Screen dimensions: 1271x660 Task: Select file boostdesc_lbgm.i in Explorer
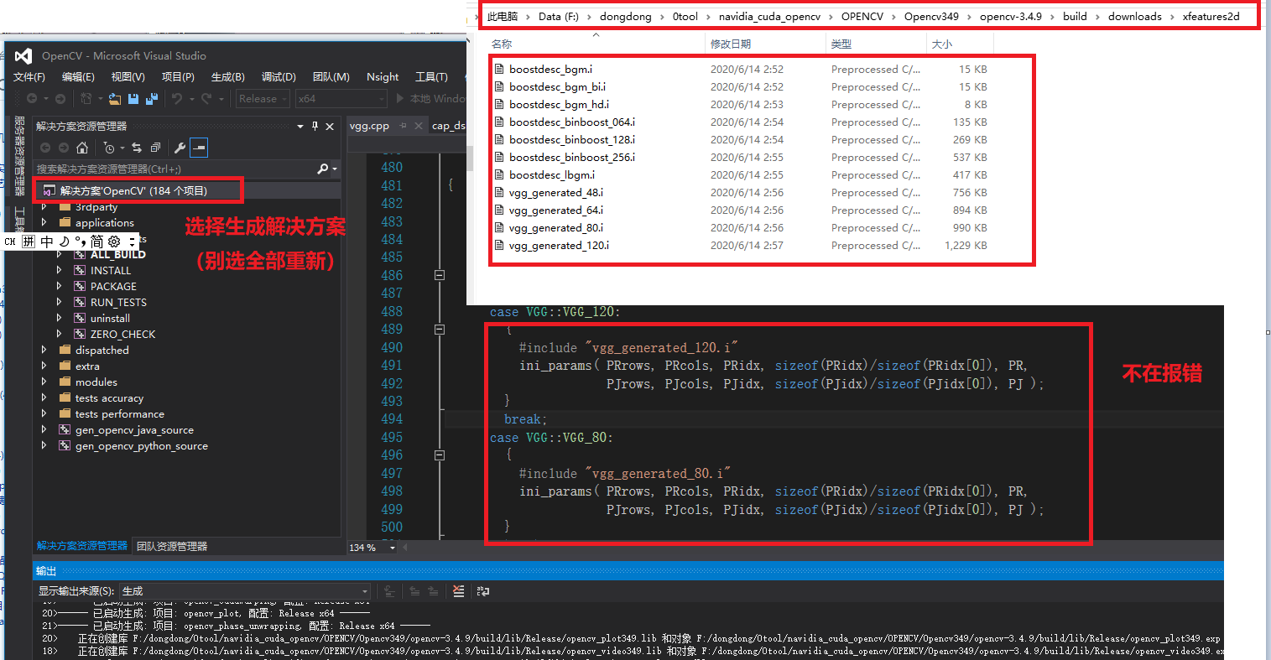point(551,175)
